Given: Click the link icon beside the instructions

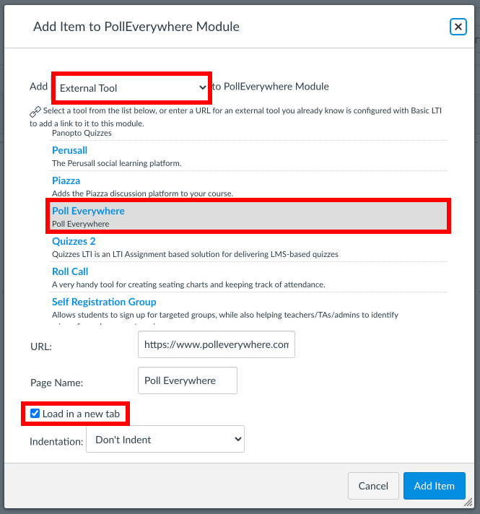Looking at the screenshot, I should click(35, 112).
